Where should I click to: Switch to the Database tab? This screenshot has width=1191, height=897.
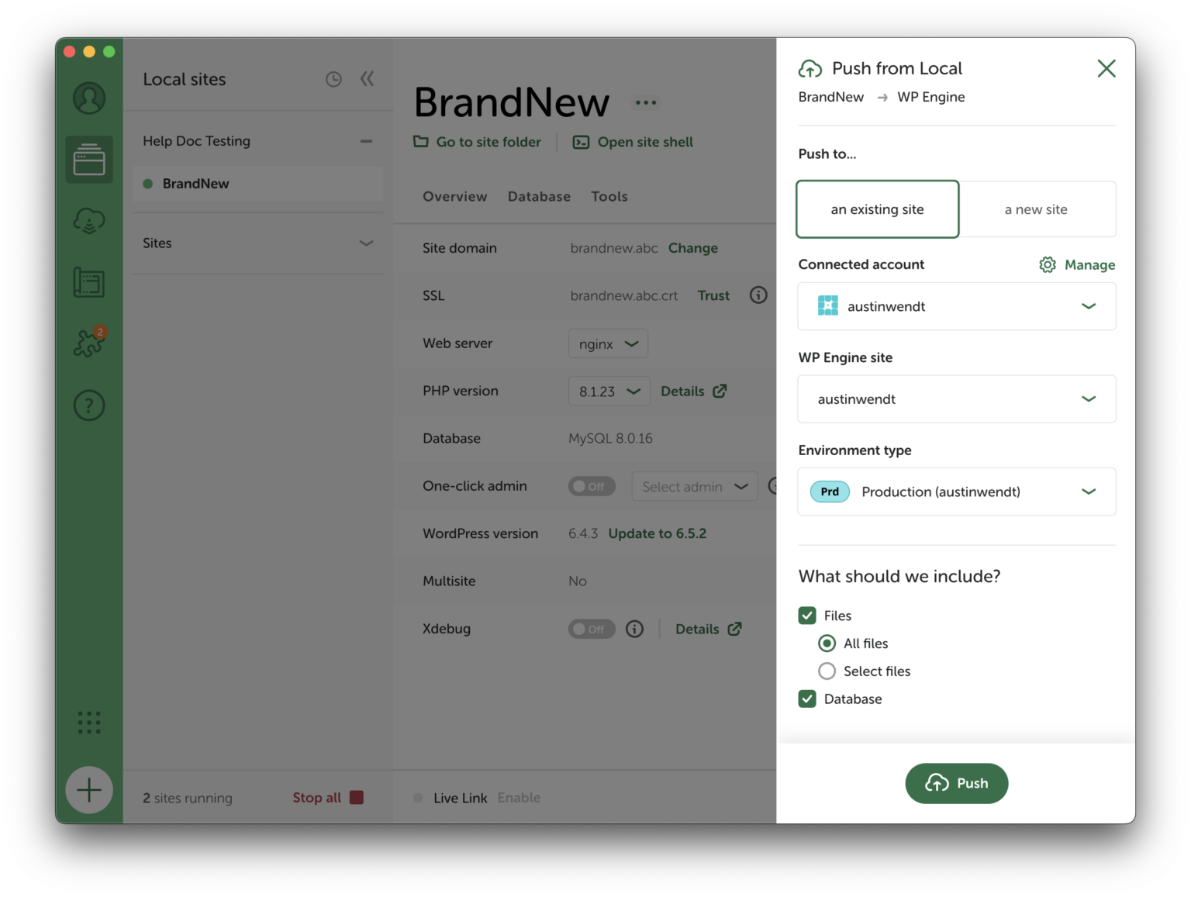tap(539, 197)
